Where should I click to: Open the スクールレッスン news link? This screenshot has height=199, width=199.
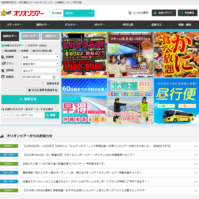[x=86, y=182]
